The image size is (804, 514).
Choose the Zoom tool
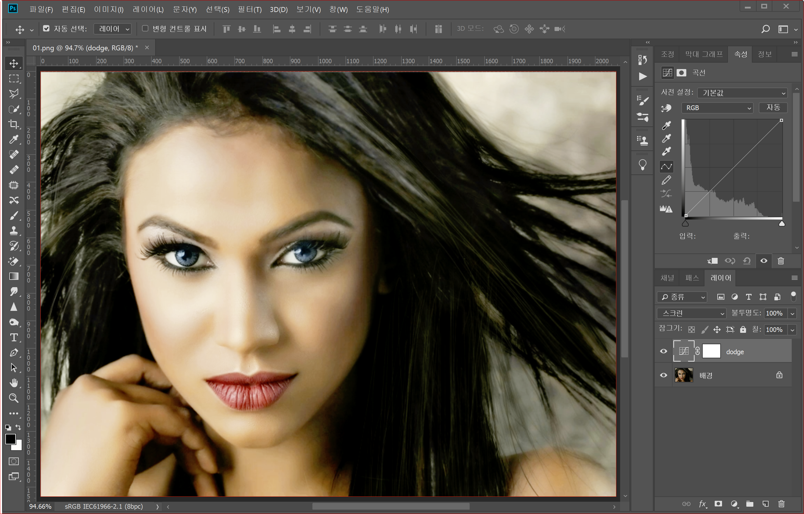coord(14,398)
